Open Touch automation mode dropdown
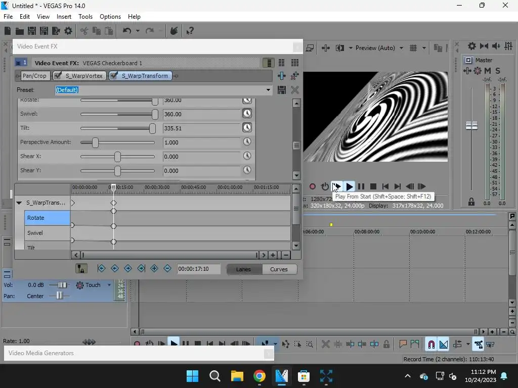Viewport: 518px width, 388px height. 109,285
